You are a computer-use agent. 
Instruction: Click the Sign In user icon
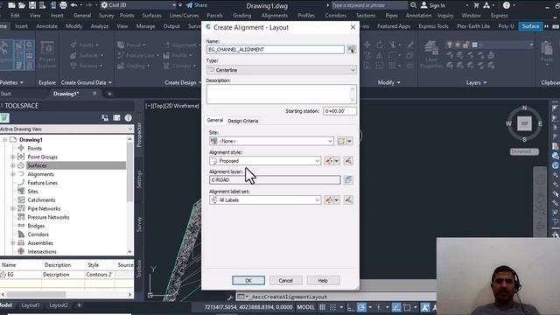[423, 5]
